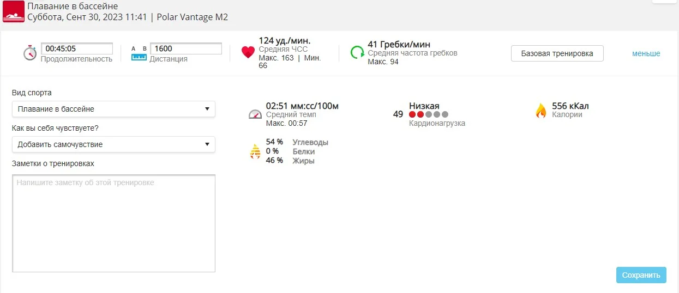Click the 'Плавание в бассейне' workout title

coord(73,7)
